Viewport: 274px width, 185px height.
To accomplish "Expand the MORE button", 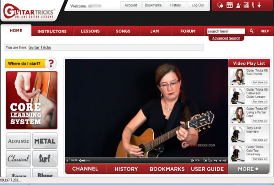I will [249, 169].
